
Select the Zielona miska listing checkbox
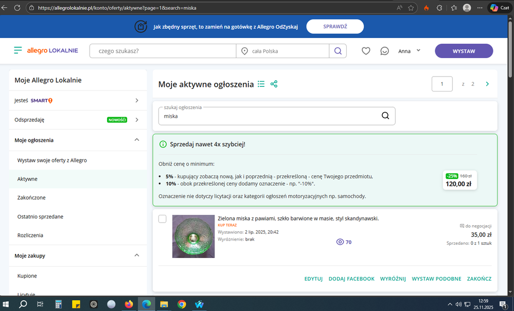click(x=162, y=219)
